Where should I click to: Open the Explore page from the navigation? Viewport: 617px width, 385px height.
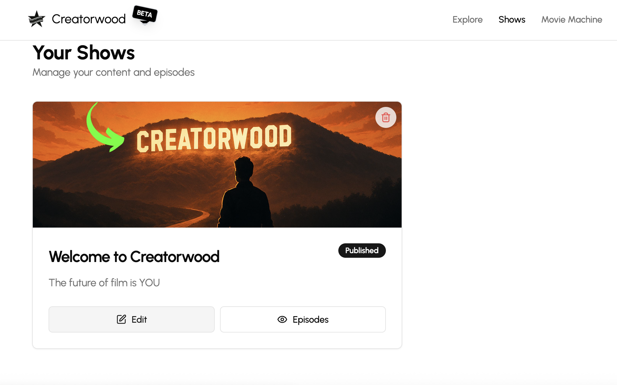pos(468,20)
